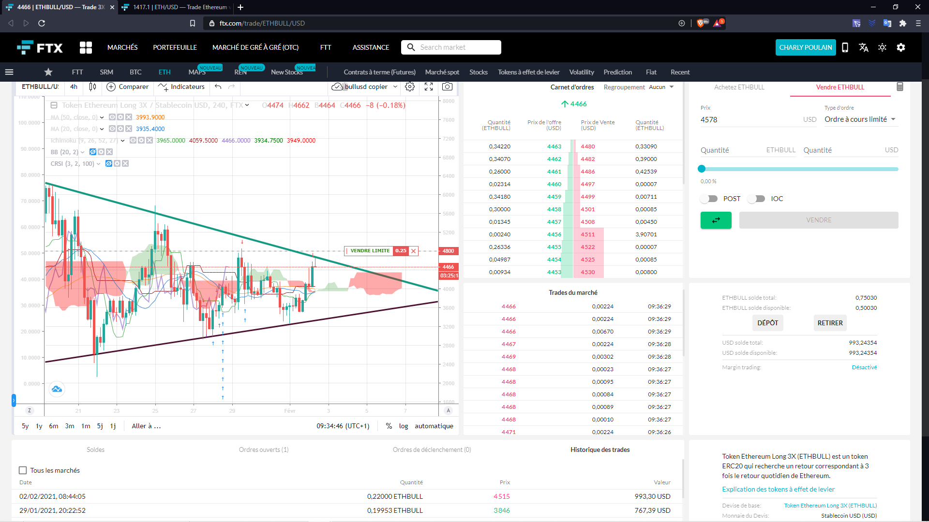Expand CRSI indicator options
Image resolution: width=929 pixels, height=522 pixels.
point(99,163)
